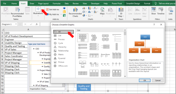The image size is (176, 94).
Task: Open the Charts dialog launcher
Action: (x=115, y=19)
